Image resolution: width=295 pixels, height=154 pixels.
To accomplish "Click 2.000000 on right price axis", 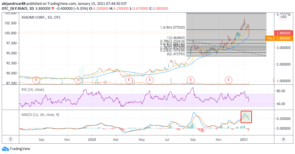I will [x=283, y=64].
